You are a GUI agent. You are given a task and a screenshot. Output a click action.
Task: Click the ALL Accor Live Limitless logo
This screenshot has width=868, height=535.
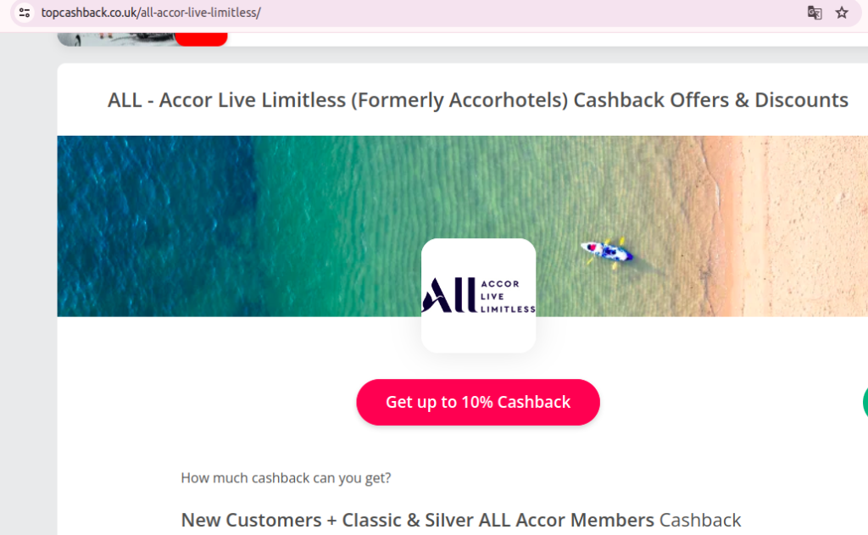pyautogui.click(x=478, y=295)
